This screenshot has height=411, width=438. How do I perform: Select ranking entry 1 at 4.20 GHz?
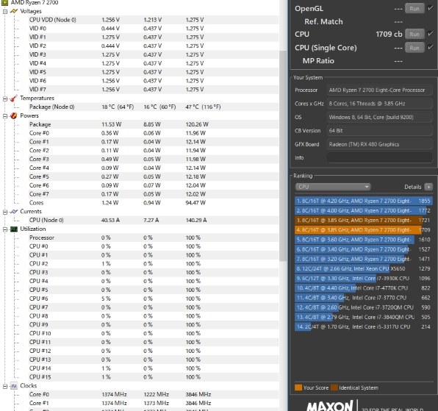click(364, 201)
